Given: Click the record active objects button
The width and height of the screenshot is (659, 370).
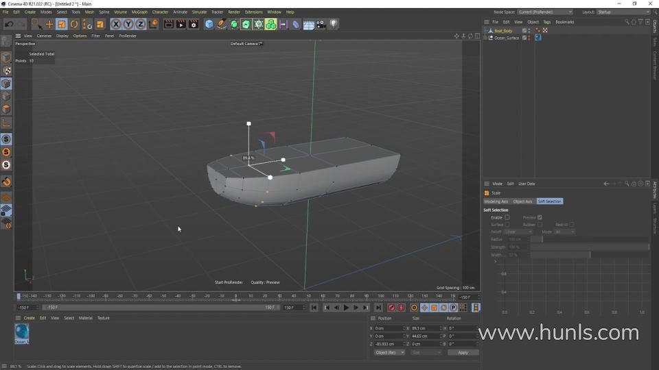Looking at the screenshot, I should click(x=391, y=308).
